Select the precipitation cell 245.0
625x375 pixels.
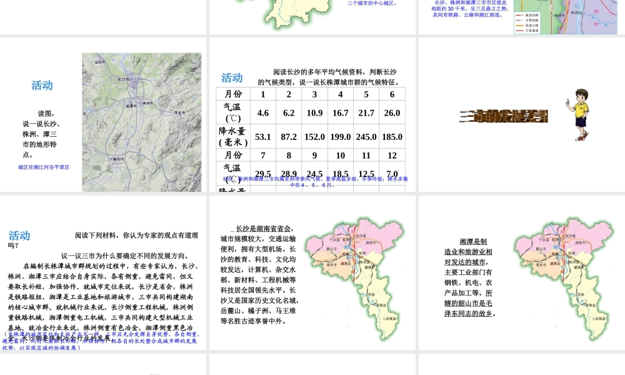pyautogui.click(x=366, y=137)
